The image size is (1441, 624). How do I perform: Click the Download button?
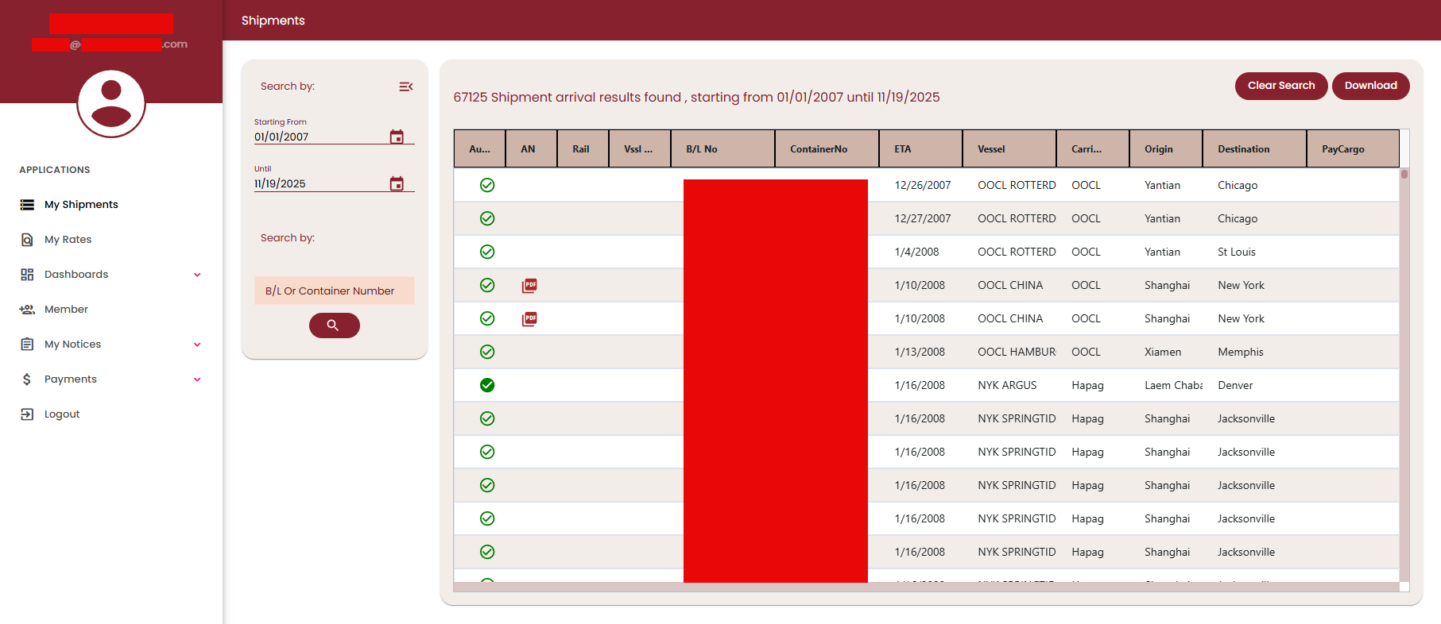1370,86
